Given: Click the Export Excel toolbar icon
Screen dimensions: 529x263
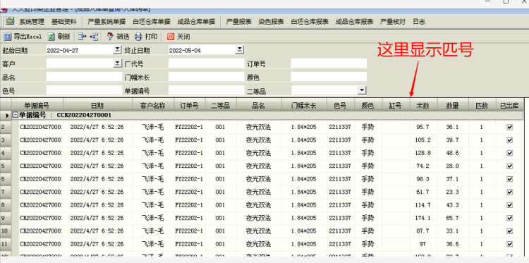Looking at the screenshot, I should click(x=8, y=37).
